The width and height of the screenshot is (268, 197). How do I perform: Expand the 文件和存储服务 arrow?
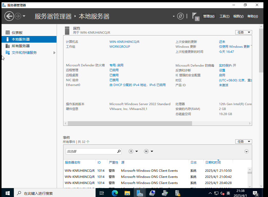click(54, 53)
